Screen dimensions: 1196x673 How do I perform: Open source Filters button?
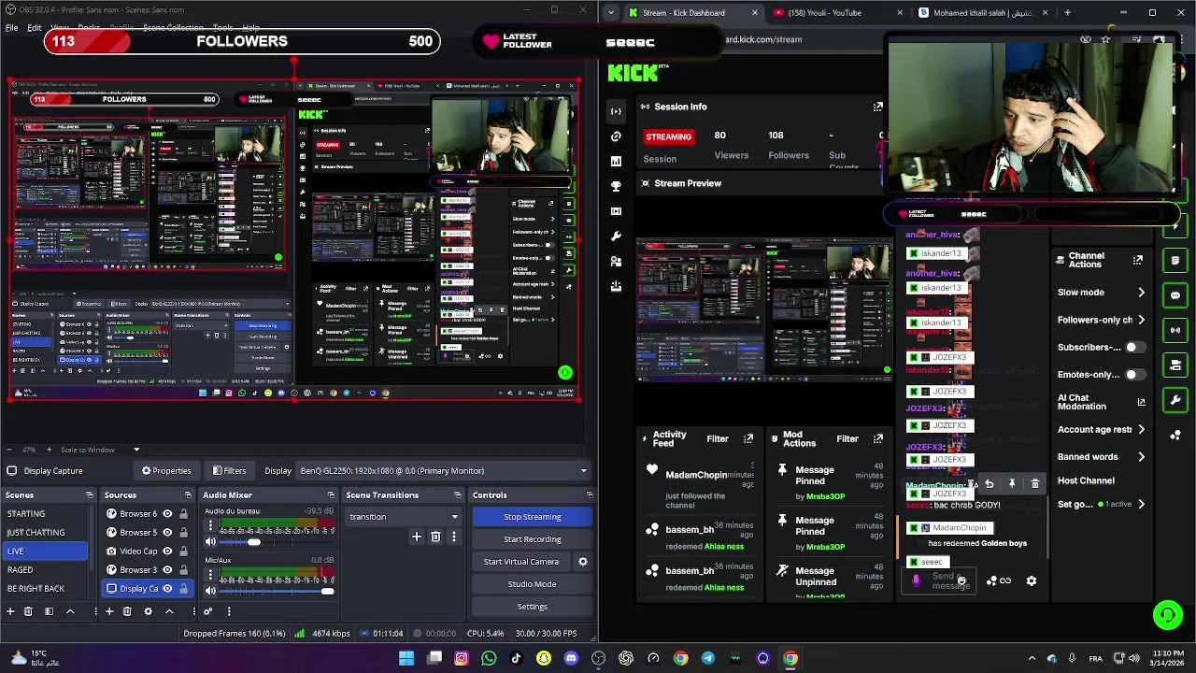[x=229, y=471]
